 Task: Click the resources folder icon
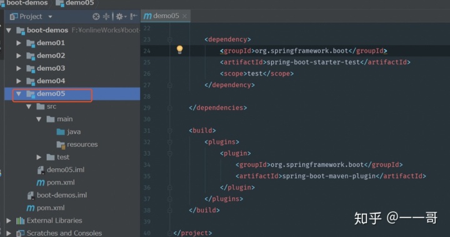[61, 145]
